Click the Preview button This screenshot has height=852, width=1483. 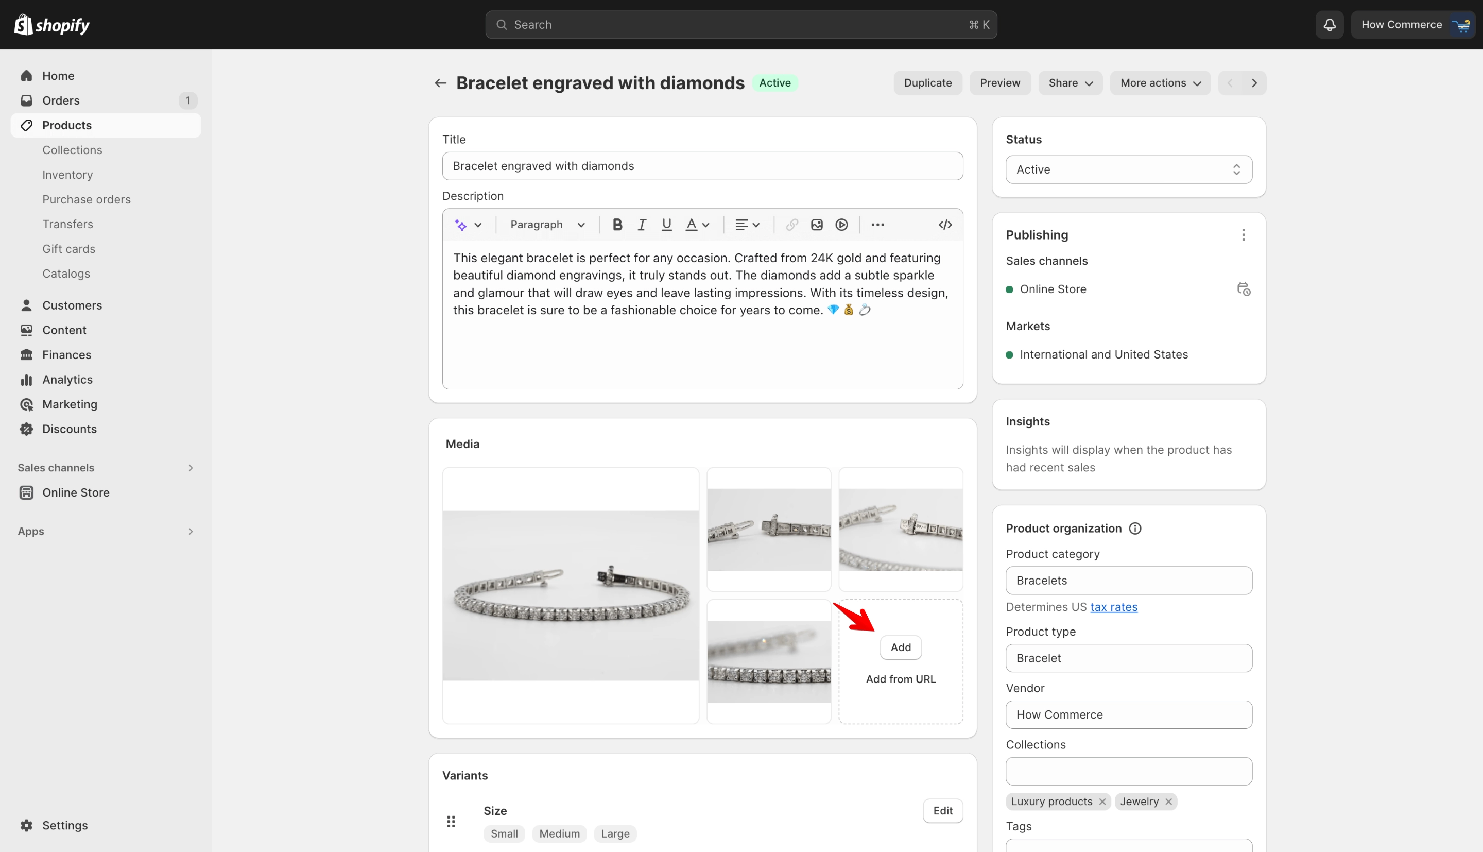1000,83
